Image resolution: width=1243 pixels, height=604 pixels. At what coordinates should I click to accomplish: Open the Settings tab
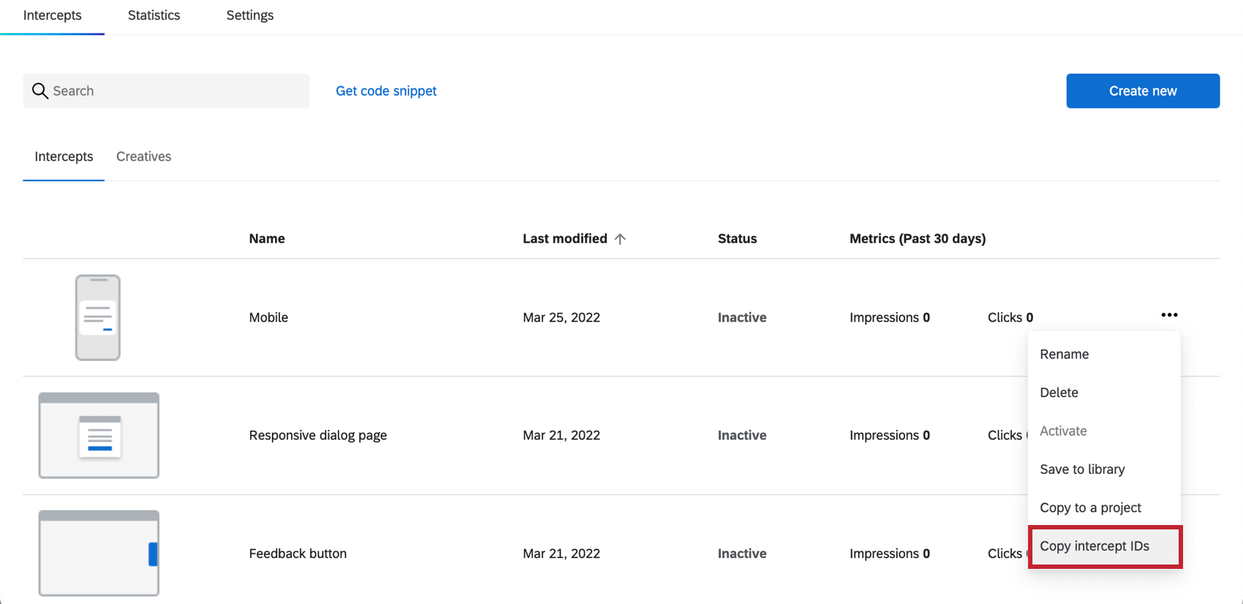pos(249,15)
